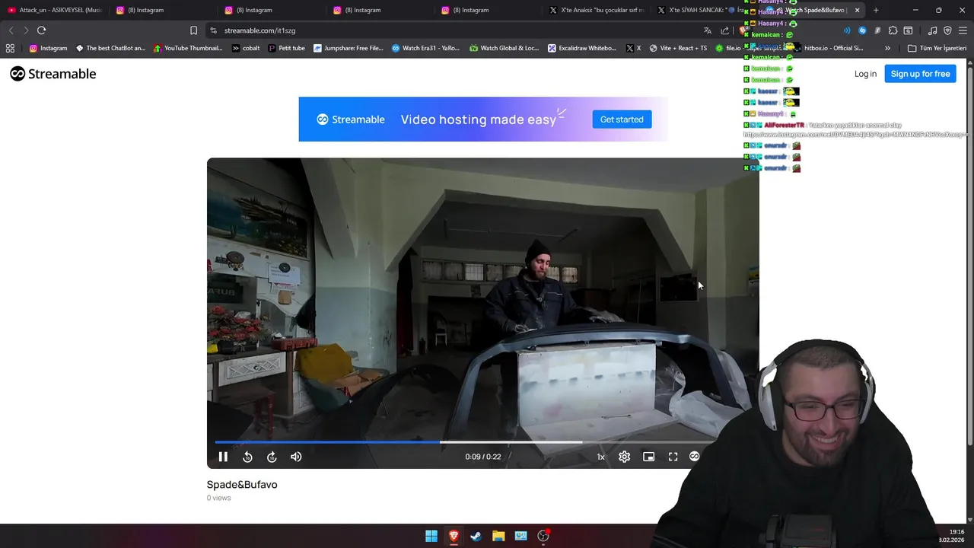The width and height of the screenshot is (974, 548).
Task: Go forward in browser history
Action: 26,30
